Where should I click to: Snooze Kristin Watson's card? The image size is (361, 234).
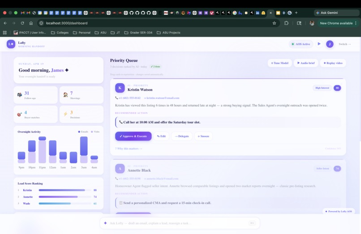(x=203, y=136)
